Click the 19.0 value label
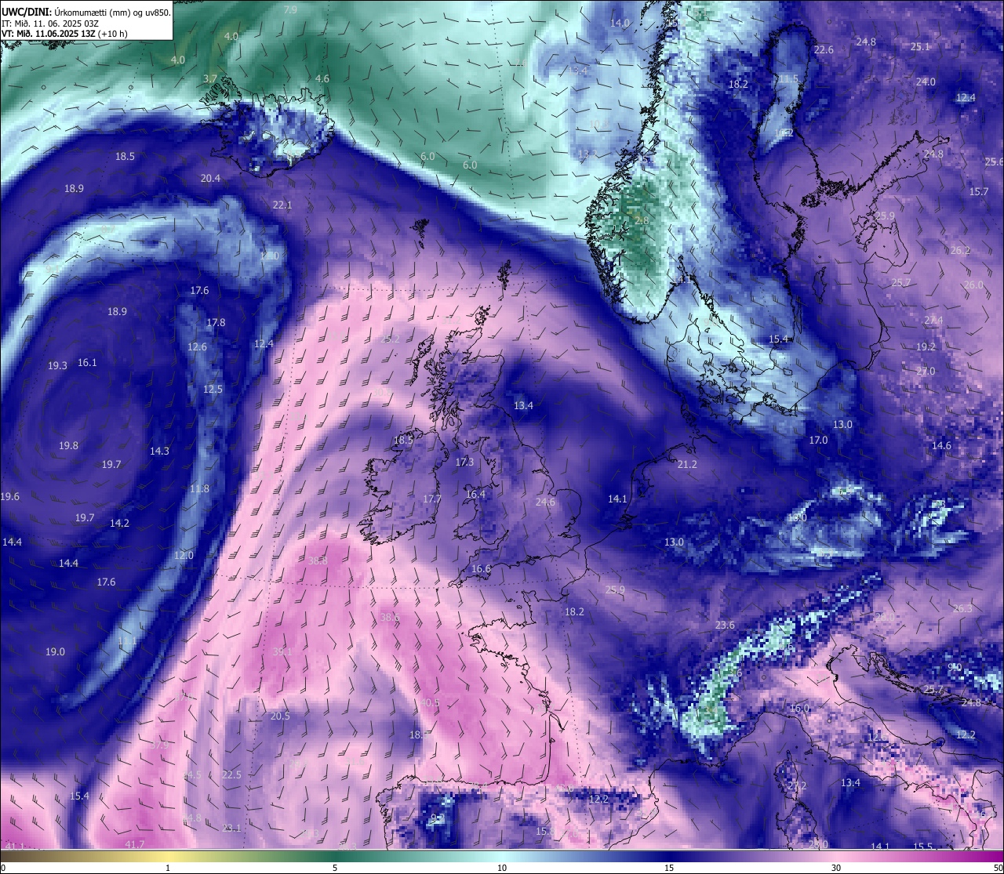The image size is (1004, 874). 55,652
